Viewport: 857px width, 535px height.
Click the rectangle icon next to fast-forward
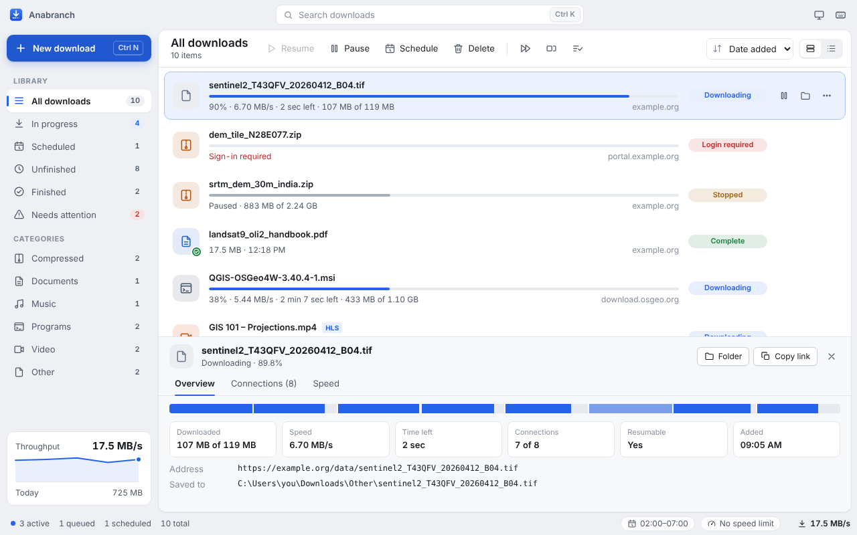(x=551, y=49)
